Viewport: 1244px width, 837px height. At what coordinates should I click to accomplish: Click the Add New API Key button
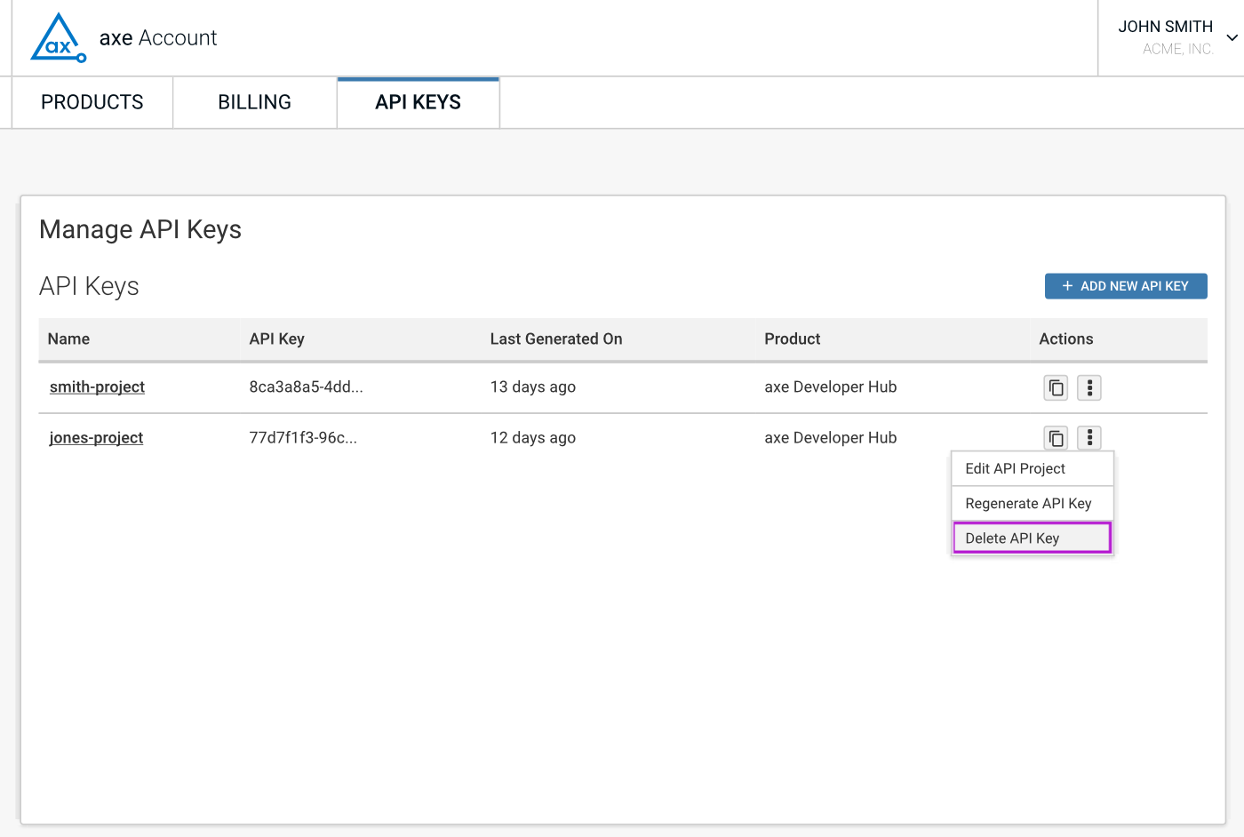tap(1126, 285)
